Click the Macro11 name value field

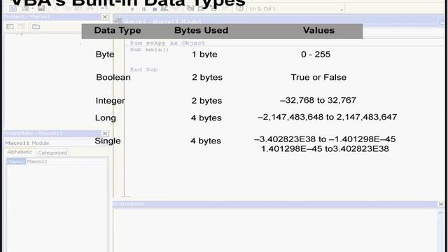click(x=66, y=162)
